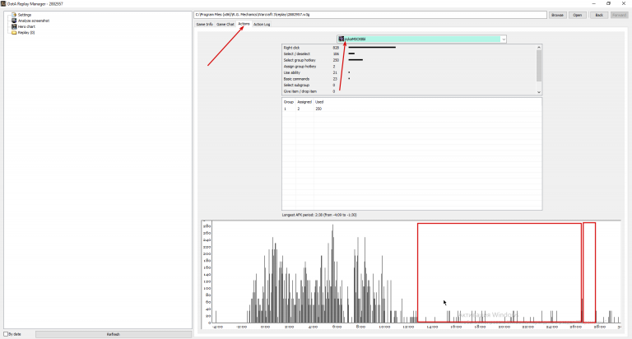Click the Used column header in group table
The height and width of the screenshot is (339, 632).
click(x=319, y=102)
